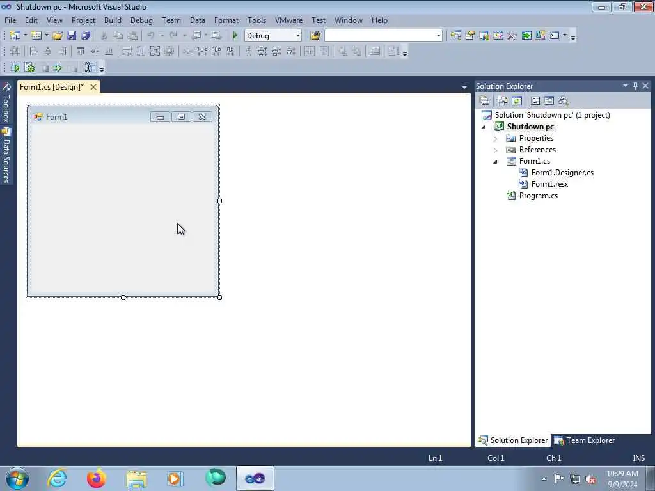This screenshot has height=491, width=655.
Task: Collapse the Shutdown pc project node
Action: [x=484, y=127]
